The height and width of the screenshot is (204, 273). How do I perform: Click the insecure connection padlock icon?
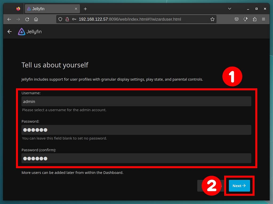67,19
